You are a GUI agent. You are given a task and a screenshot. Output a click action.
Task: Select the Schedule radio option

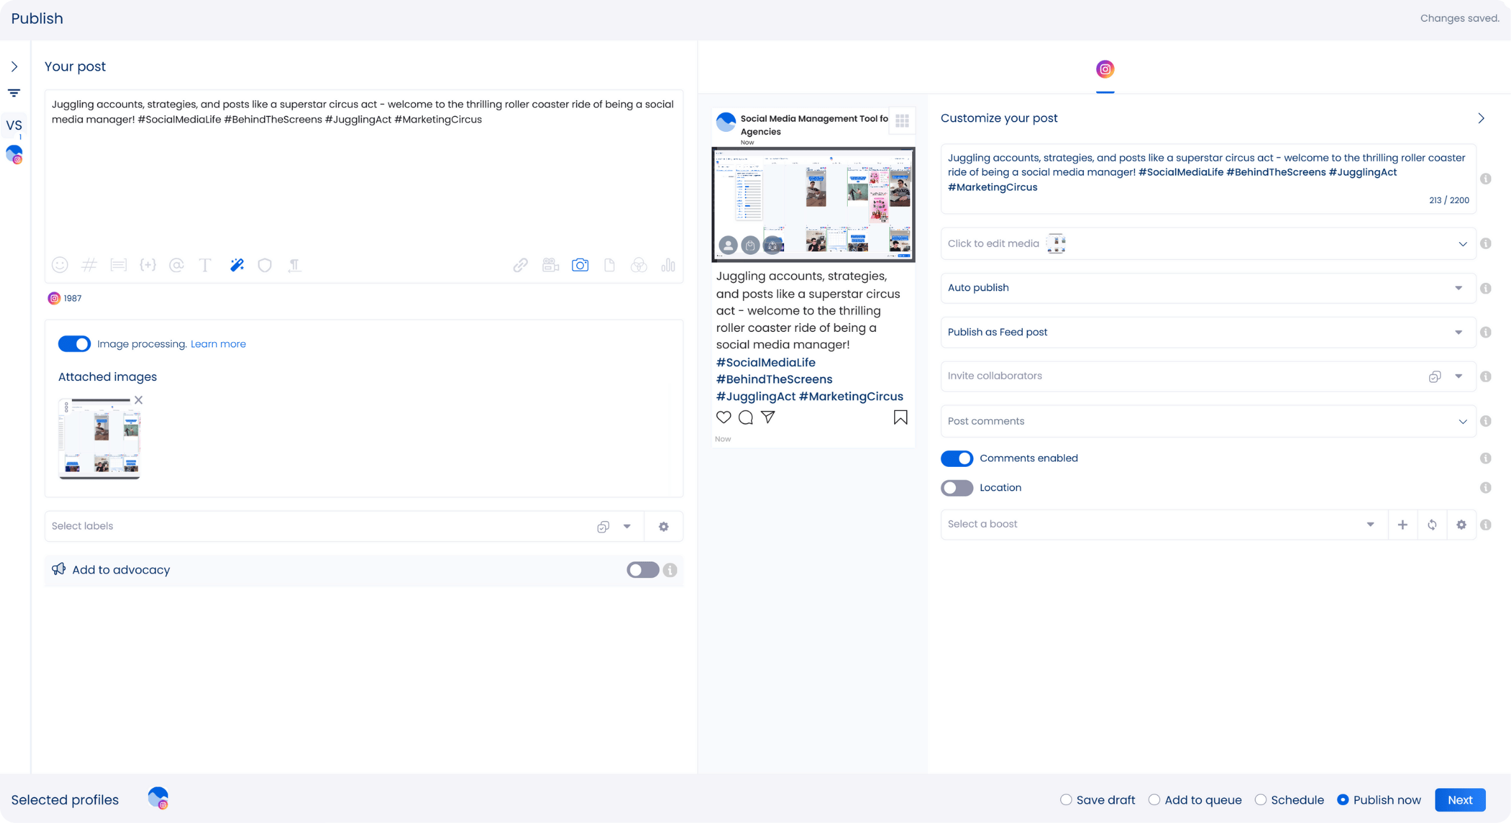(1260, 800)
